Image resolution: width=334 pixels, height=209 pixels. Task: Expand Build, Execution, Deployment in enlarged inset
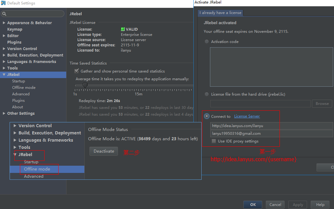coord(15,133)
